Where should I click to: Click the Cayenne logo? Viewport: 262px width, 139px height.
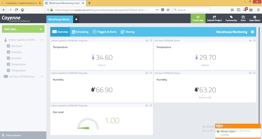click(x=15, y=18)
